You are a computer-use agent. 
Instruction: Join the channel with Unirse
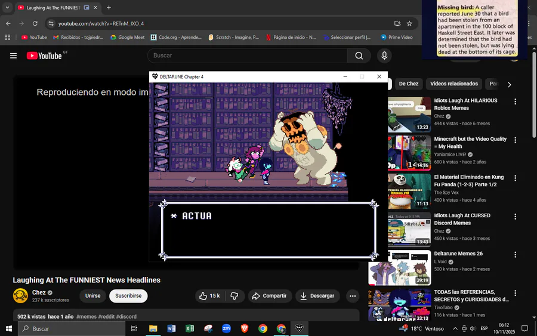click(x=93, y=296)
